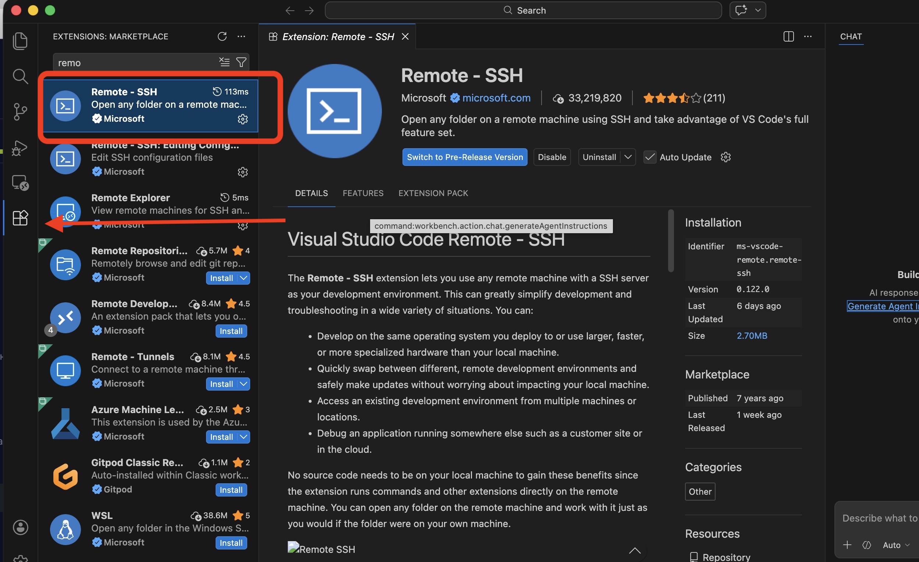Open the Explorer view in activity bar
Screen dimensions: 919x562
pos(20,41)
